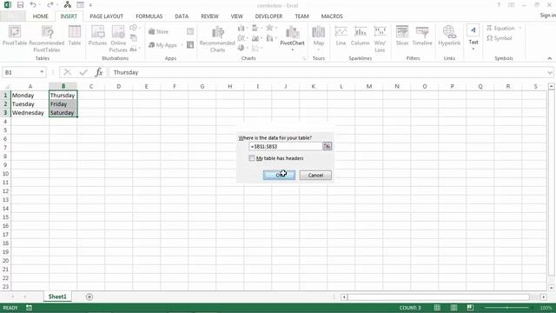This screenshot has height=313, width=556.
Task: Open Recommended PivotTables
Action: click(46, 39)
